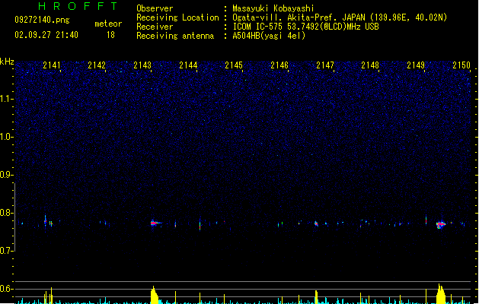Screen dimensions: 479x304
Task: Click the 2145 time axis marker
Action: pos(234,65)
